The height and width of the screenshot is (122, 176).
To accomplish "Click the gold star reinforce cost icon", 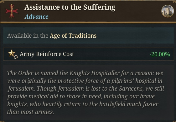I will [12, 53].
